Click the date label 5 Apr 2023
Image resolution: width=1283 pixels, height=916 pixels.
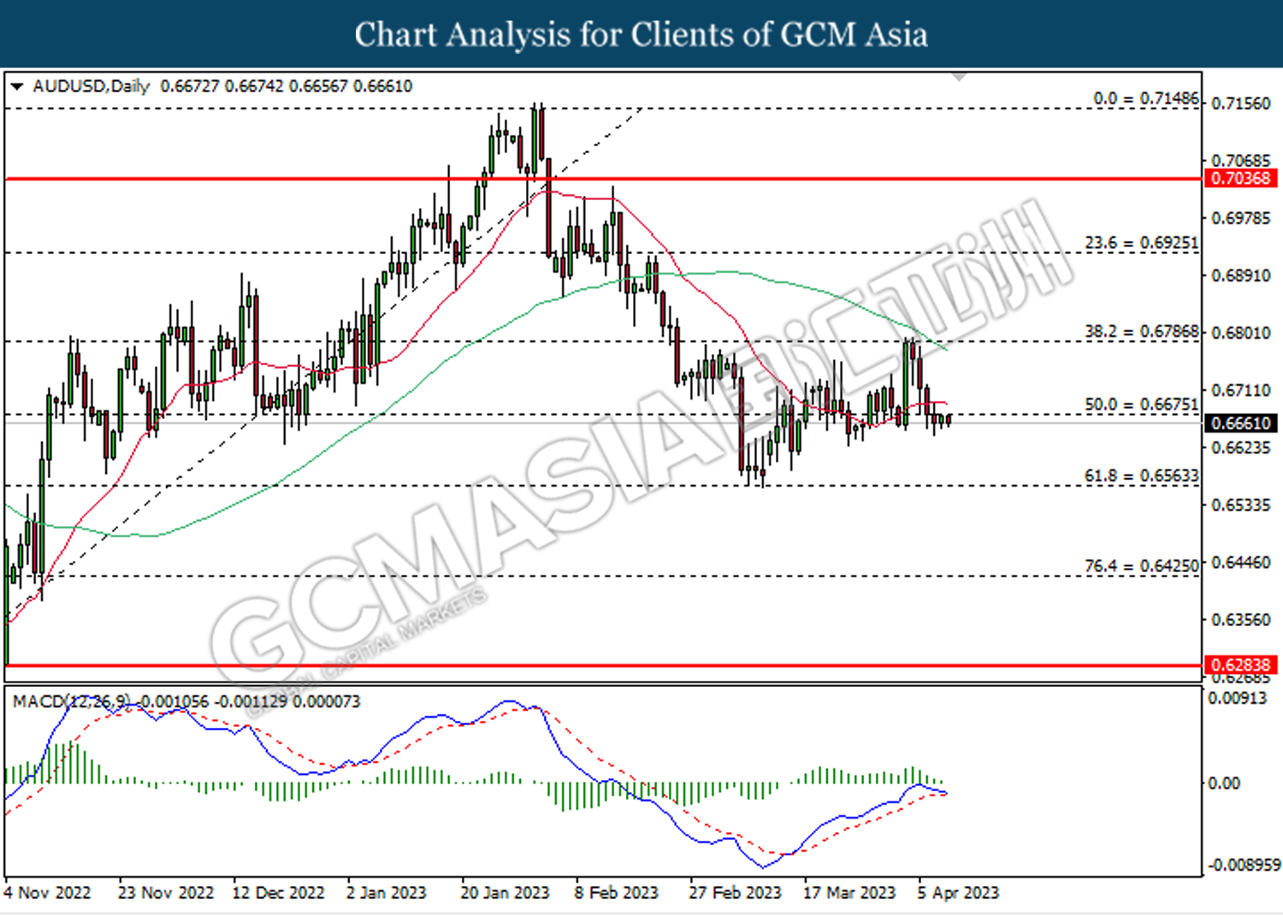pyautogui.click(x=957, y=893)
